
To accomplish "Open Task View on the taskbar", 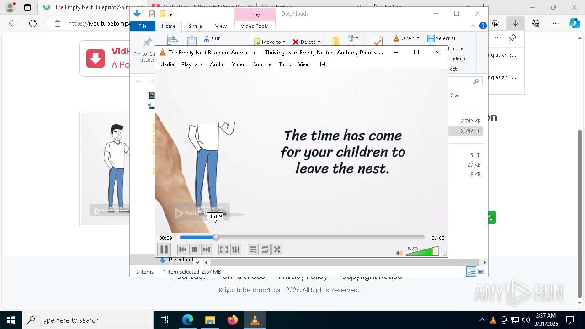I will point(165,320).
